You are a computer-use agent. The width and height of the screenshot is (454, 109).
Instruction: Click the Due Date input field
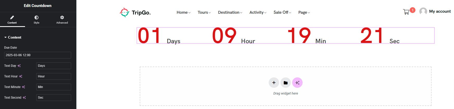coord(38,55)
